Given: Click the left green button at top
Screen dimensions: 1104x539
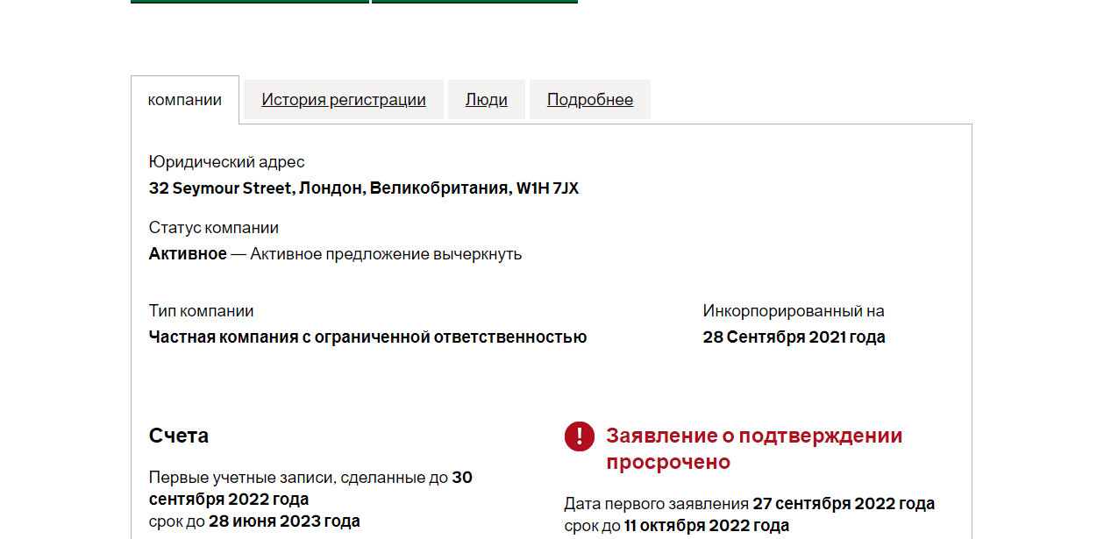Looking at the screenshot, I should (x=250, y=2).
